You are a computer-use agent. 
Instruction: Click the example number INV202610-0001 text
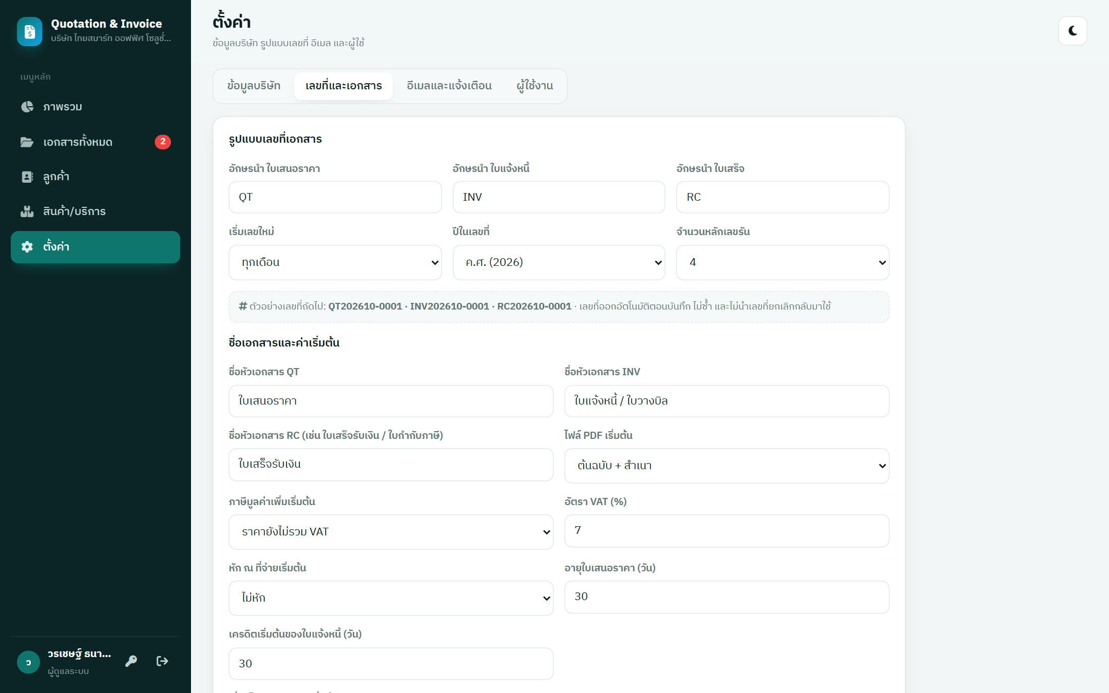pos(450,306)
